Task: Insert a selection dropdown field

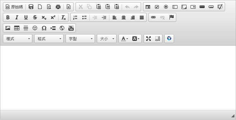Action: [193, 7]
